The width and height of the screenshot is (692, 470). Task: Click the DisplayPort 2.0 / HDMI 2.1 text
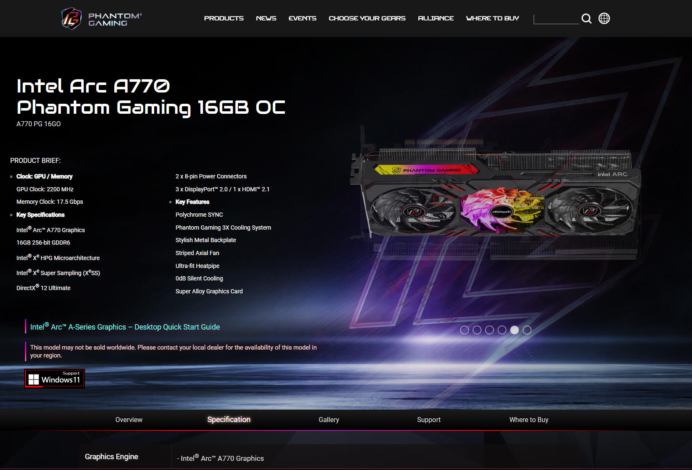click(222, 189)
